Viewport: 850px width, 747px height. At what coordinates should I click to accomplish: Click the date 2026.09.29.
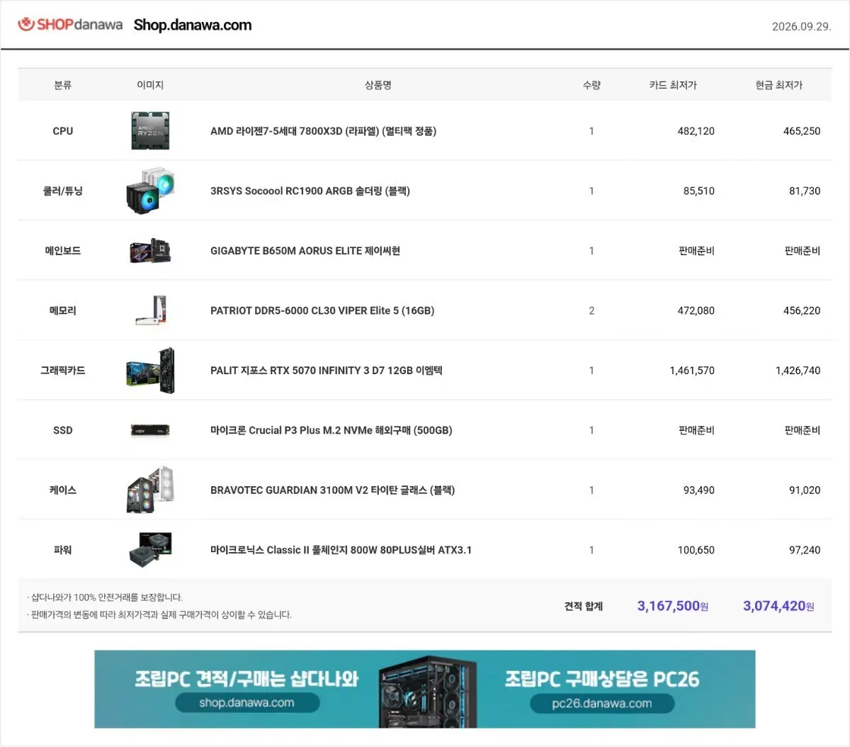pyautogui.click(x=801, y=26)
